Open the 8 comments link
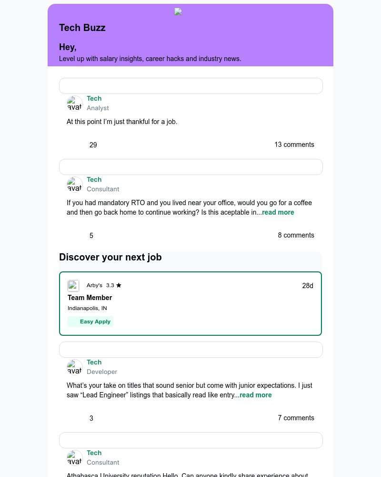 pos(296,236)
